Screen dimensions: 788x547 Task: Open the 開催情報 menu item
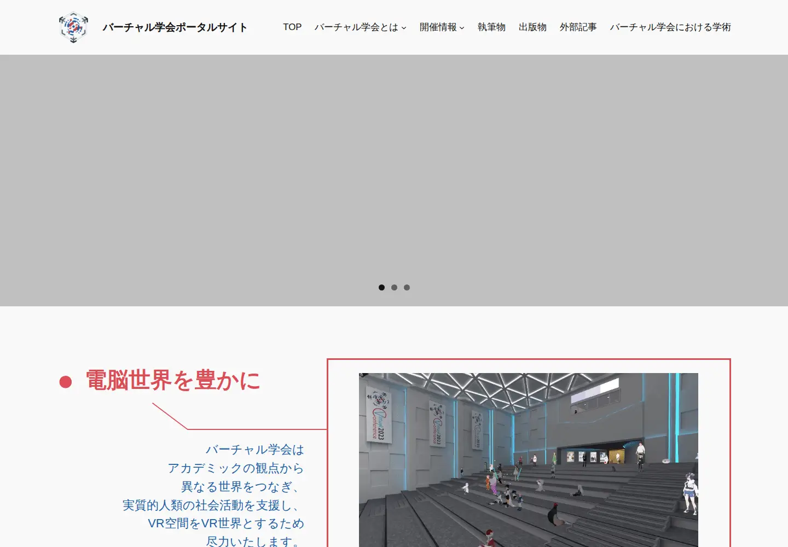coord(438,27)
